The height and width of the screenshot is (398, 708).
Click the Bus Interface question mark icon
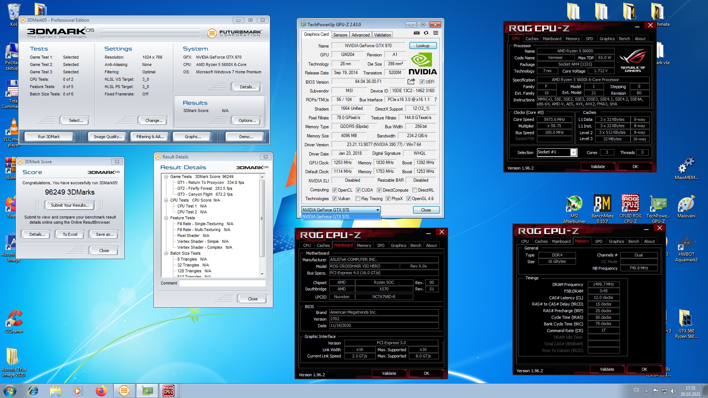435,99
